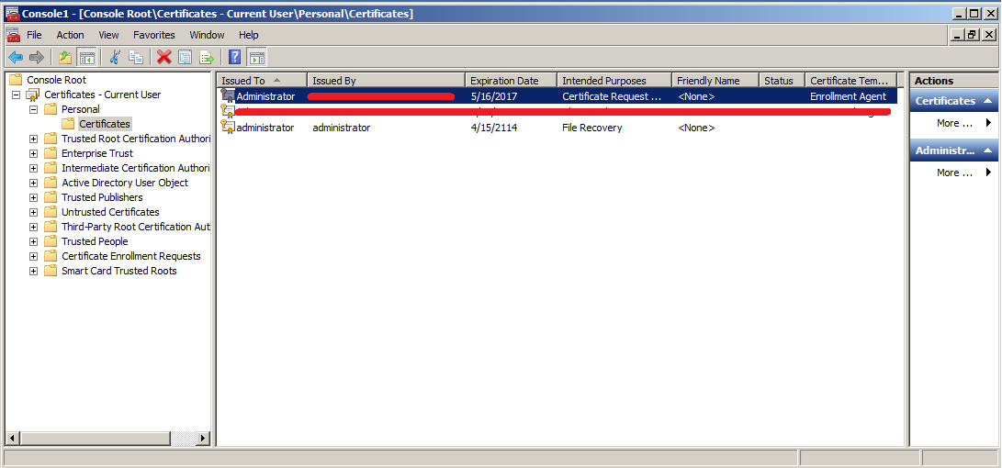Expand the Enterprise Trust tree node
This screenshot has width=1002, height=468.
34,153
